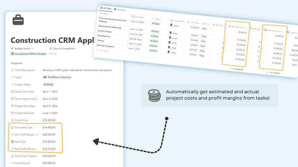The width and height of the screenshot is (298, 167).
Task: Click the Est. Total Cost column header
Action: (x=236, y=26)
